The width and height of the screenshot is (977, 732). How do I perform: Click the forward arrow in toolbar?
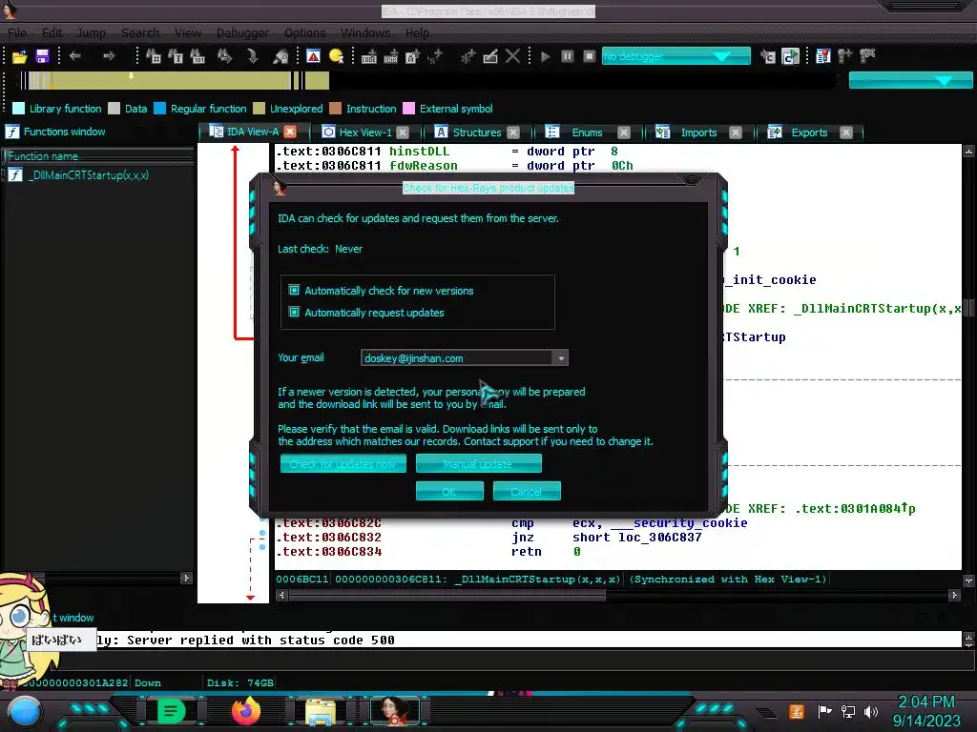[x=109, y=56]
